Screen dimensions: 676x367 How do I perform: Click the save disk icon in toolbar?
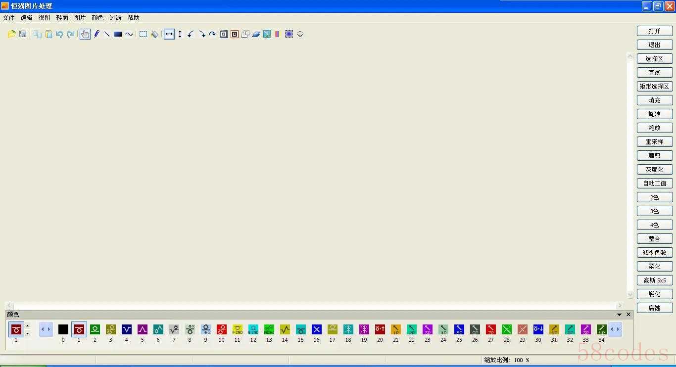point(23,34)
